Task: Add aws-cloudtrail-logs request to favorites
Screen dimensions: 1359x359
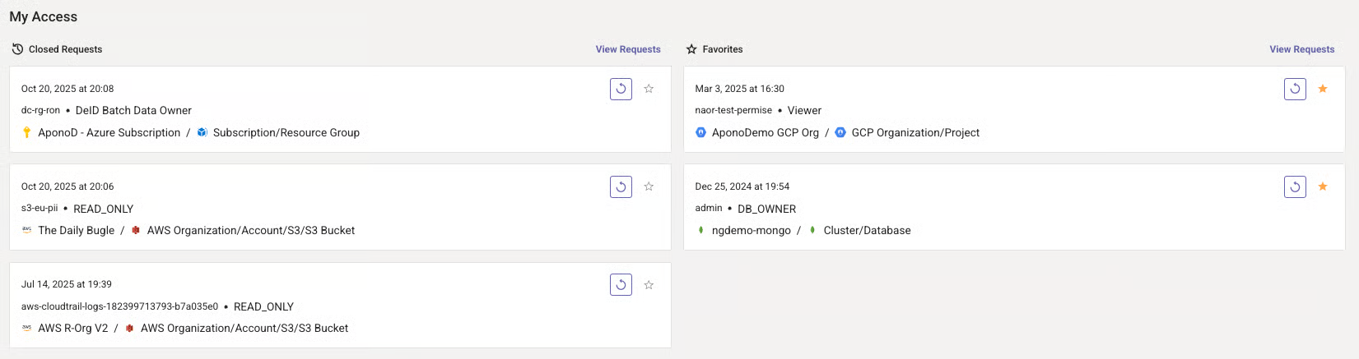Action: click(649, 285)
